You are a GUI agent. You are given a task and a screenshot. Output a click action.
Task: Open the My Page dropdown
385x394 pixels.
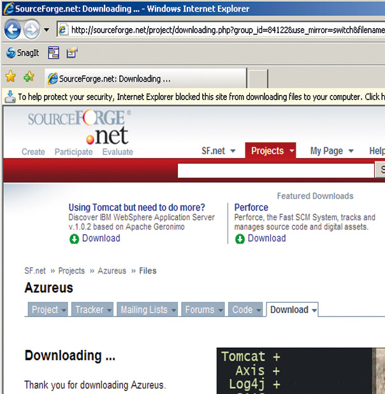pyautogui.click(x=331, y=151)
